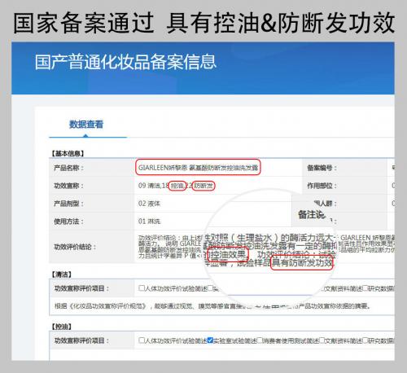Tick 研究数据 checkbox in the 清洁 section
Screen dimensions: 407x373
[365, 288]
